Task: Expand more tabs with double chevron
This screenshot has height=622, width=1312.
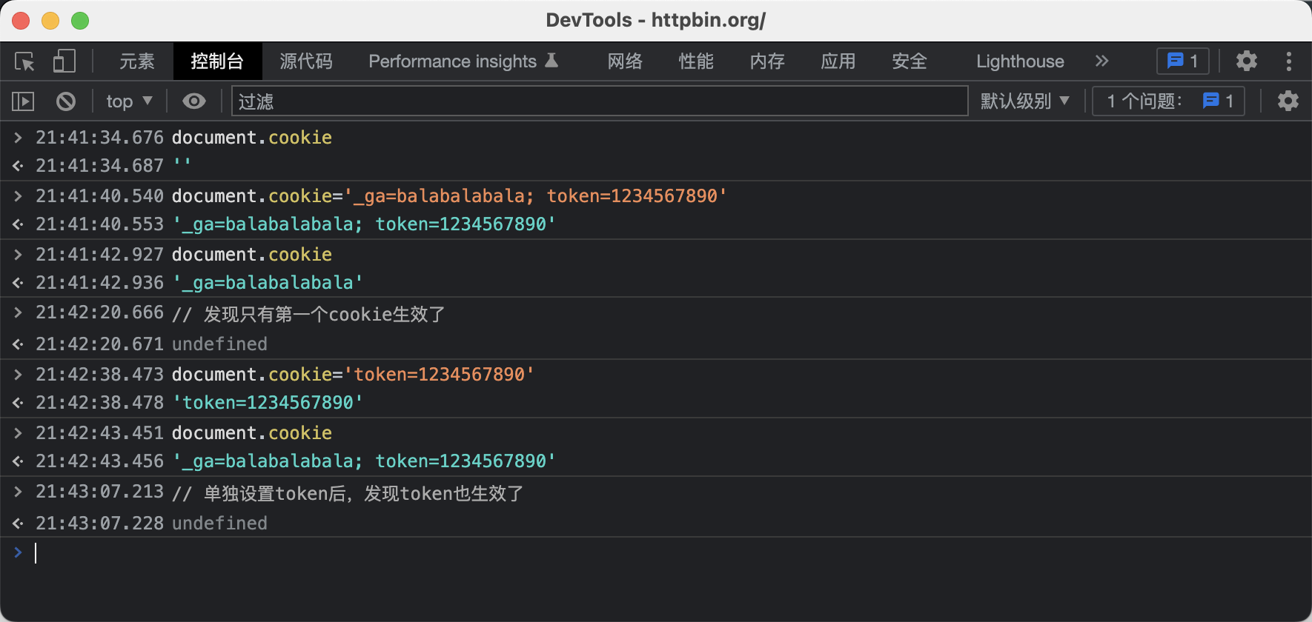Action: (x=1102, y=61)
